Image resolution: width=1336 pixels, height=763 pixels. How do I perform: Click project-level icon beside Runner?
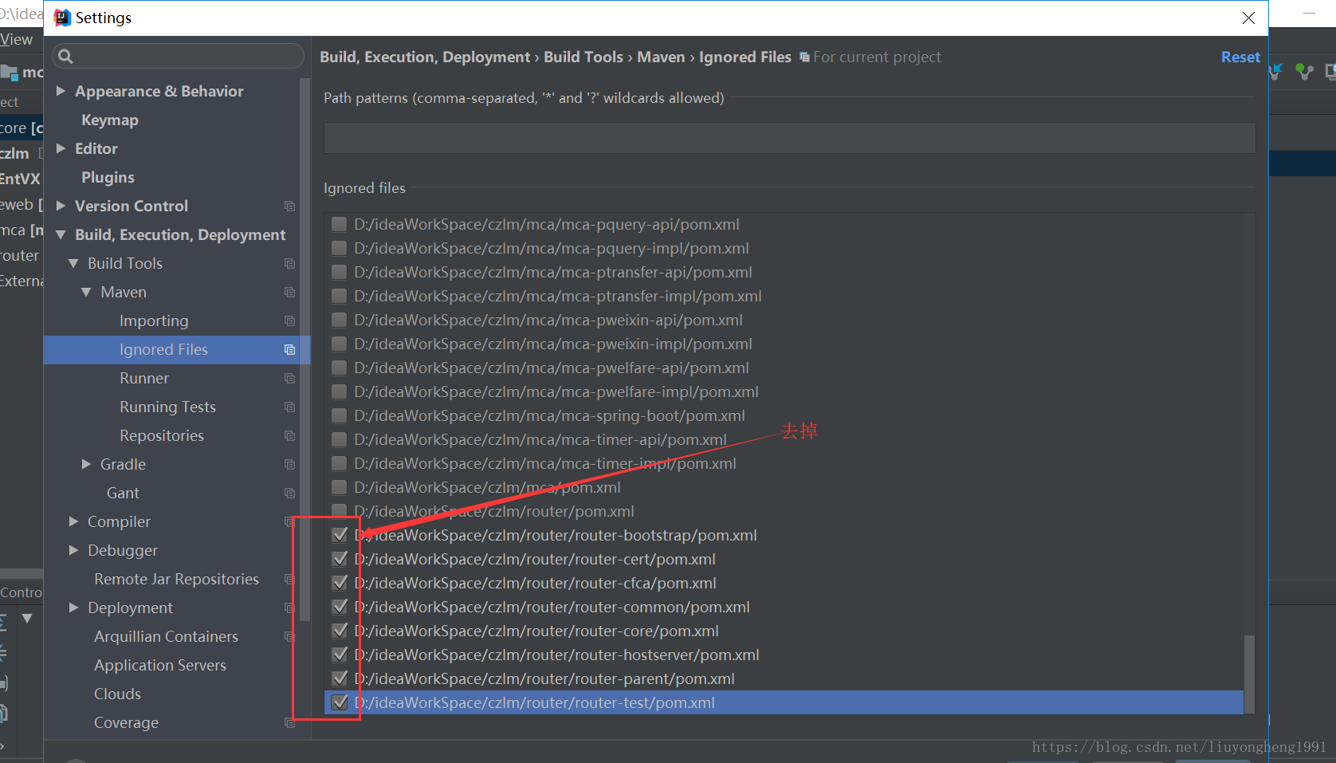290,378
